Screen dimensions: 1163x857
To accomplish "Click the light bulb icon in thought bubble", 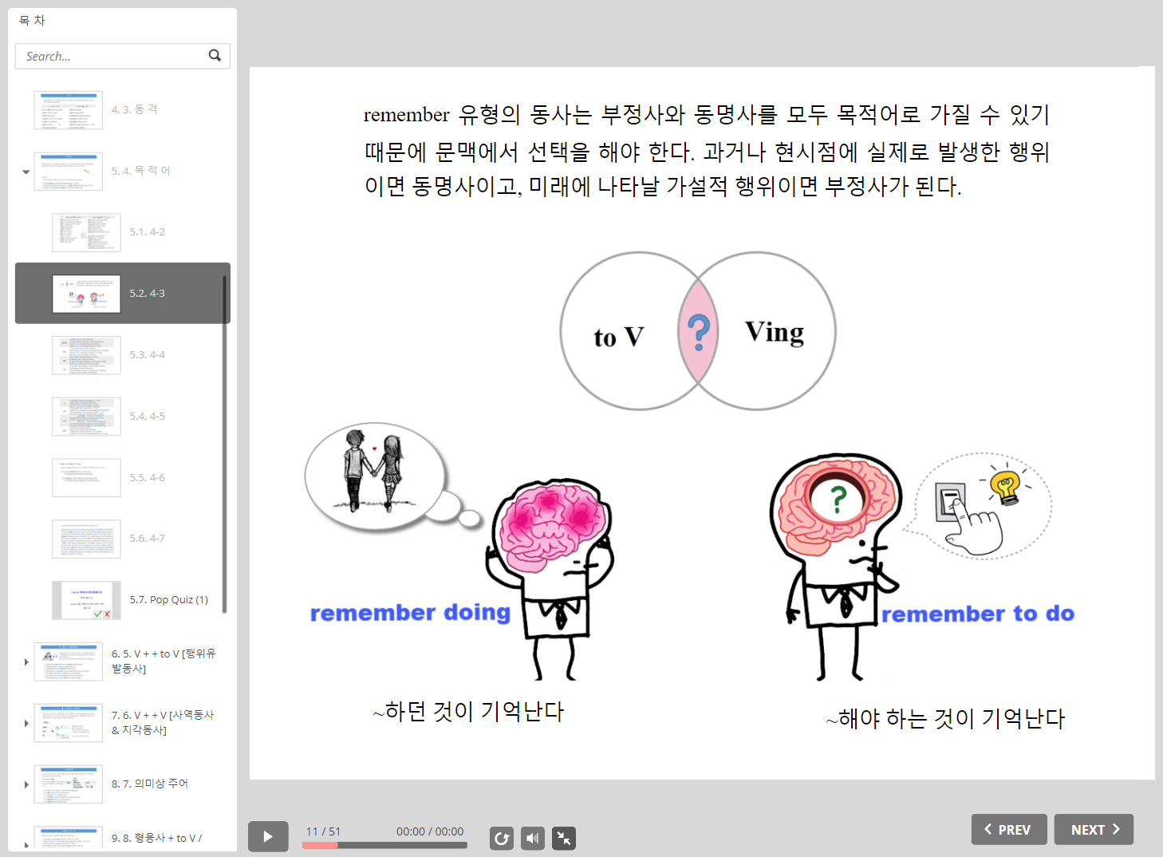I will pyautogui.click(x=1005, y=488).
